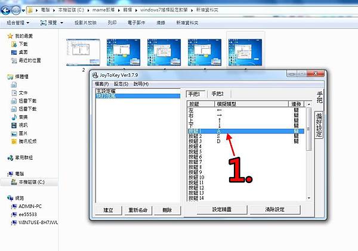Click mame部屬 in address breadcrumb

103,10
